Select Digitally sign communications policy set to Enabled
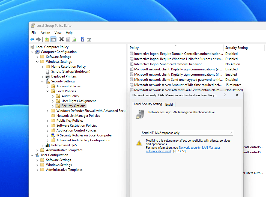This screenshot has width=266, height=197. click(x=178, y=74)
